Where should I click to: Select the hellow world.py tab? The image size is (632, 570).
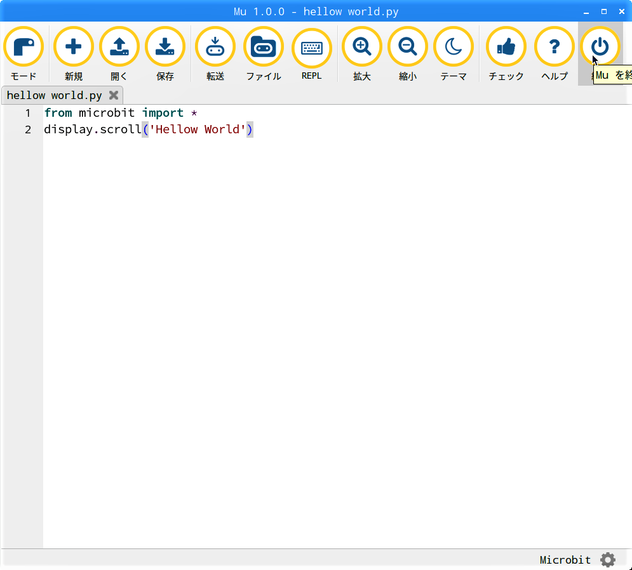(x=55, y=96)
